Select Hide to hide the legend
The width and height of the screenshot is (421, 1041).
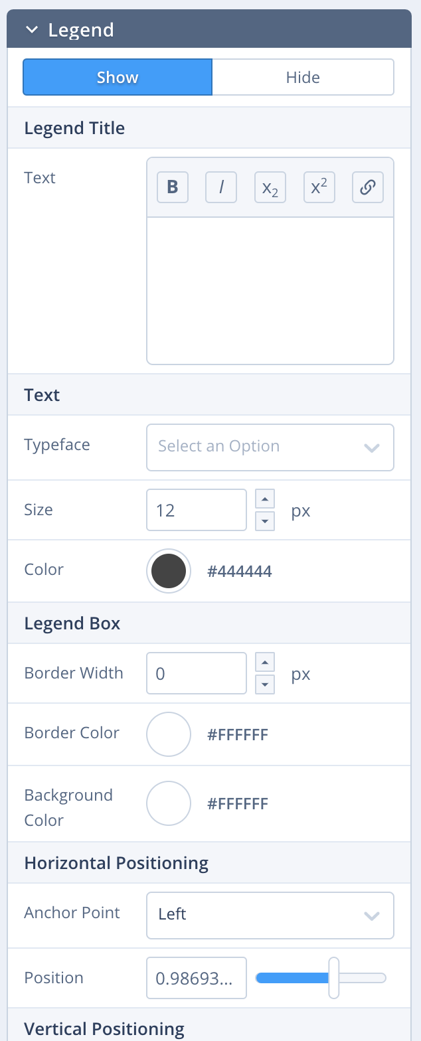[303, 78]
